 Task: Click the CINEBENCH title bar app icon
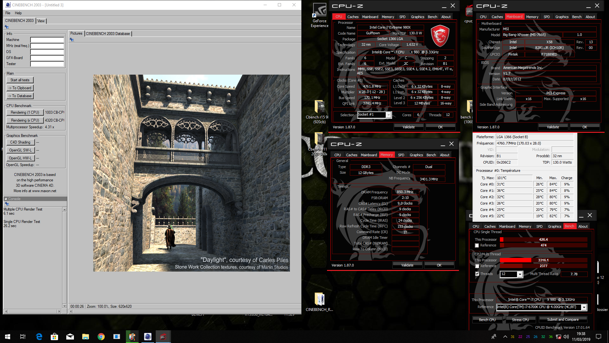click(8, 5)
